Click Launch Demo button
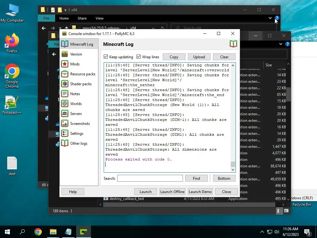This screenshot has height=238, width=317. pyautogui.click(x=200, y=192)
